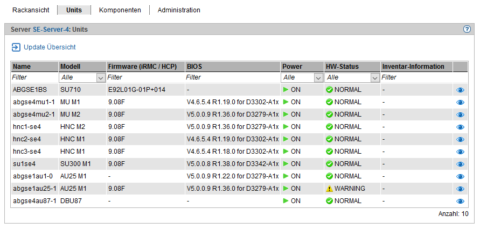Viewport: 480px width, 230px height.
Task: Switch to the Rackansicht tab
Action: [x=31, y=10]
